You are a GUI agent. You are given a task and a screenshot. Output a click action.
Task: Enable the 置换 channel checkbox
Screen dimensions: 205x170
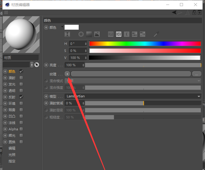pos(21,142)
